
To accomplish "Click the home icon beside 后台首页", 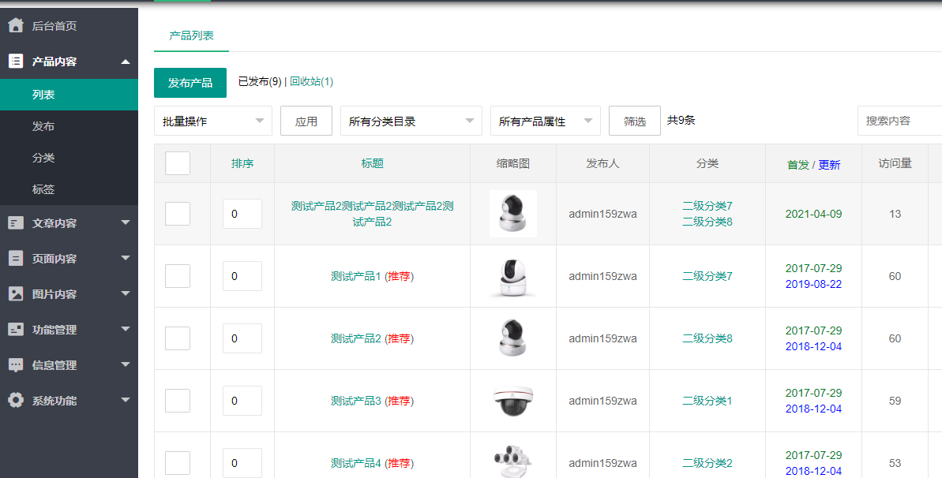I will point(15,25).
